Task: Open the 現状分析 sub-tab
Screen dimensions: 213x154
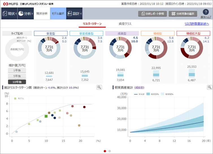Action: coord(41,13)
